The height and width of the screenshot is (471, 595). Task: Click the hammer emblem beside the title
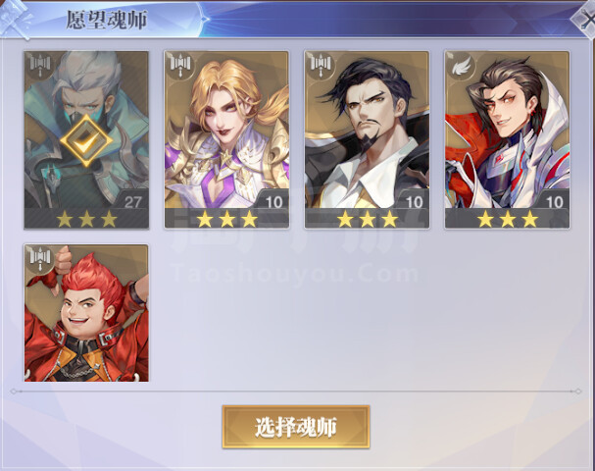click(15, 19)
